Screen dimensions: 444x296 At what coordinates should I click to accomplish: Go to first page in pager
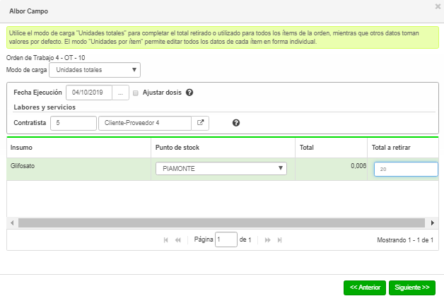pos(166,240)
